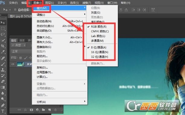The height and width of the screenshot is (115, 185).
Task: Select 8 位/通道(A) bit depth
Action: pos(99,48)
